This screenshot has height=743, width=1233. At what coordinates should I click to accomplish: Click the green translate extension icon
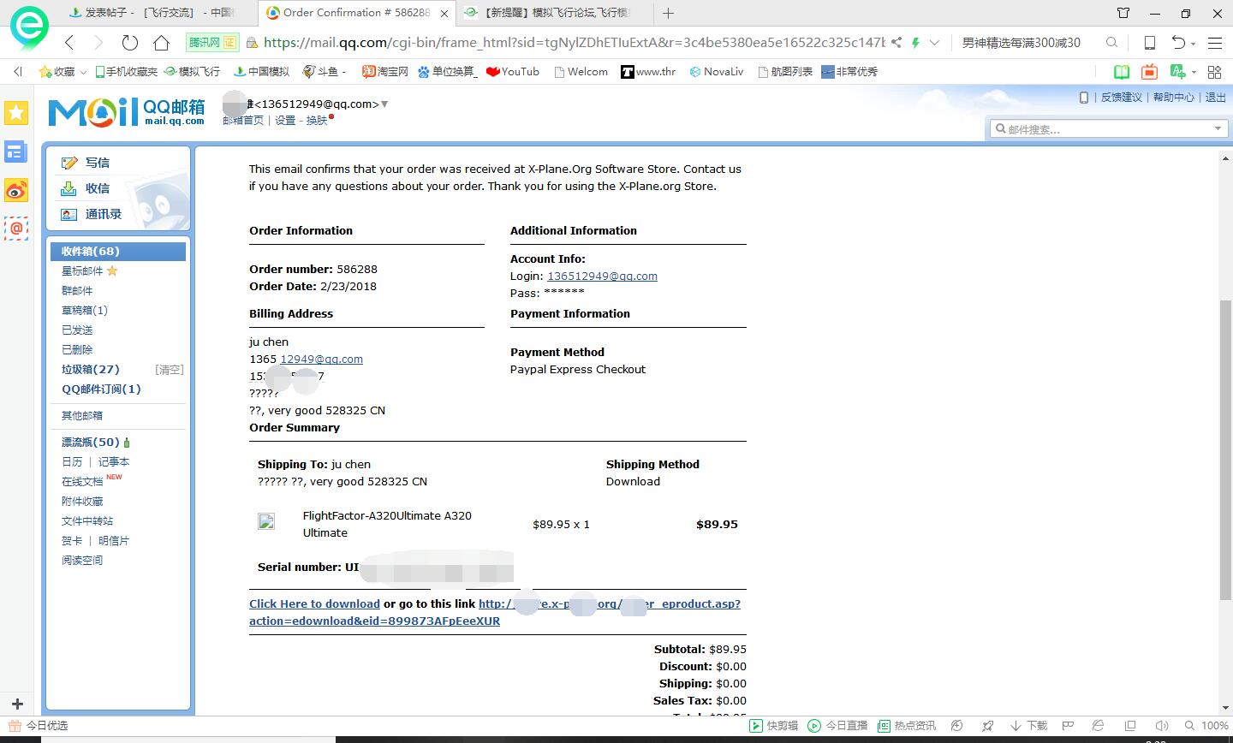tap(1177, 72)
